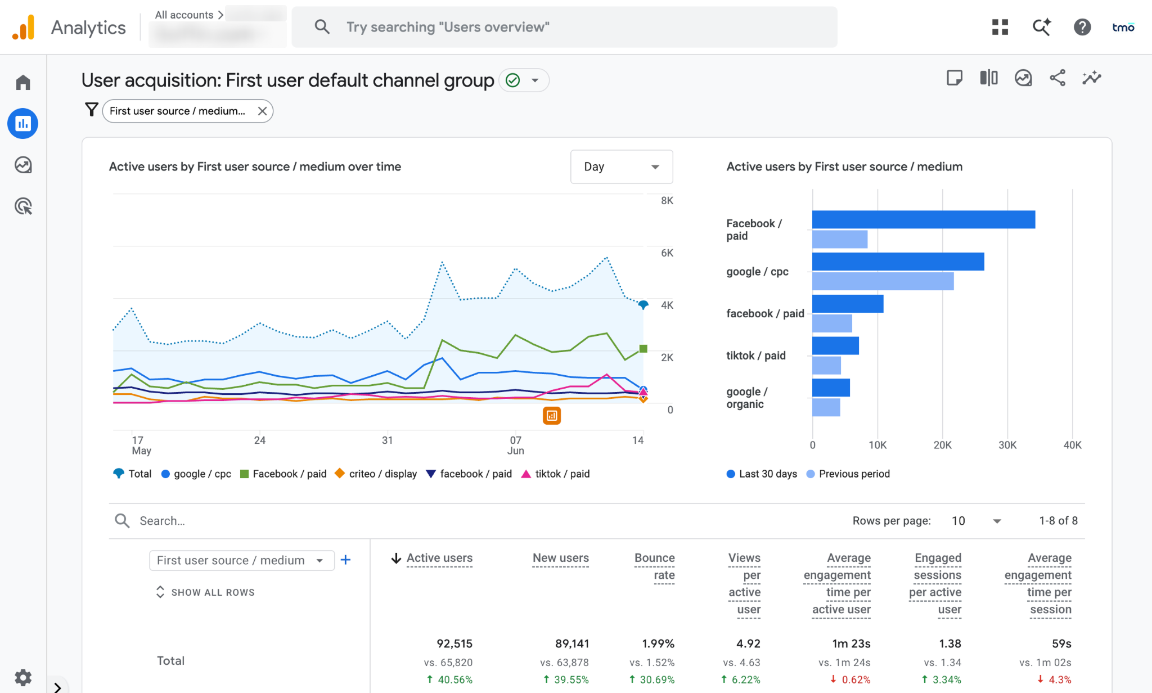Open the Reports section in sidebar
This screenshot has height=693, width=1152.
pyautogui.click(x=23, y=123)
